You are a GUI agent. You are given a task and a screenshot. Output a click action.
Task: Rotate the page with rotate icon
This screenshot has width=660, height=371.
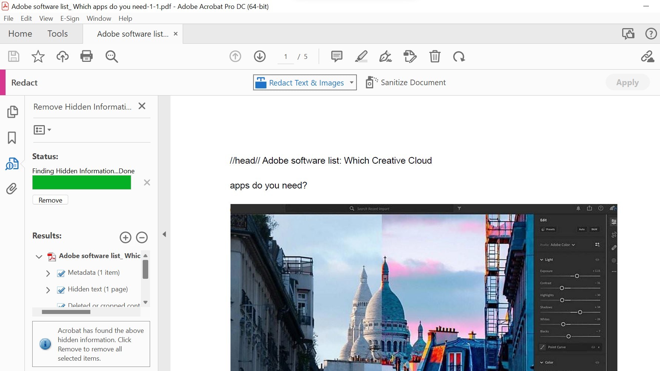459,56
